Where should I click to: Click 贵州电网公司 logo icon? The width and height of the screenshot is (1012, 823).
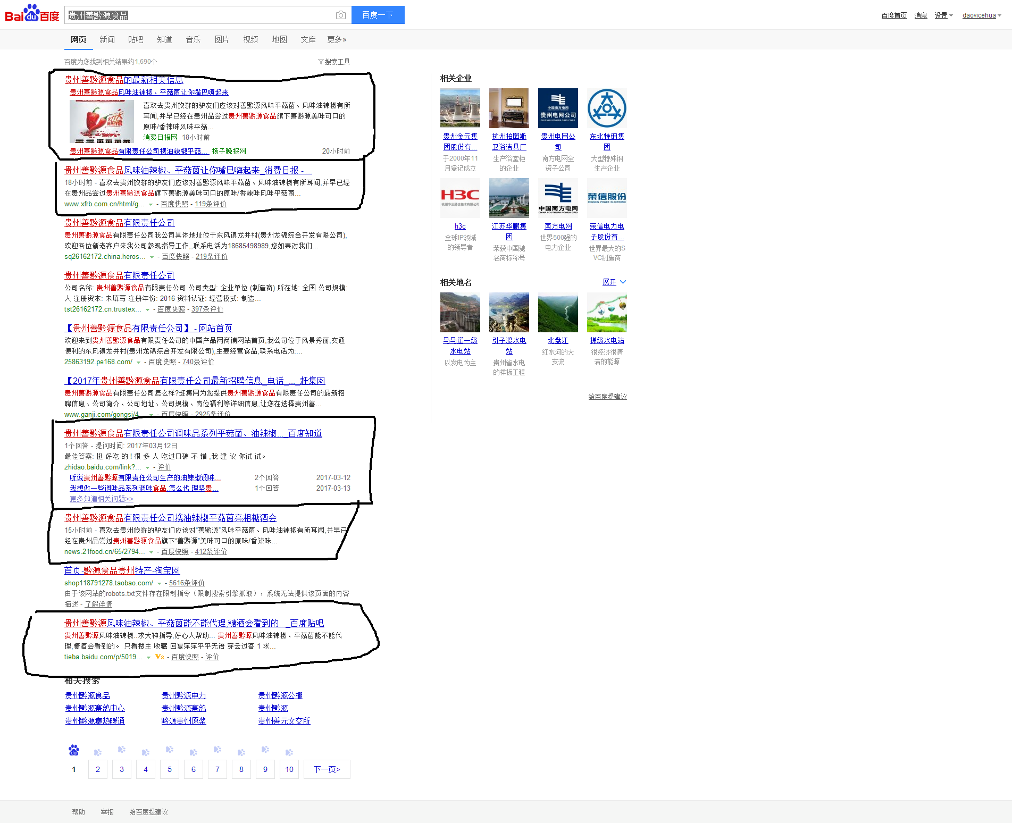coord(558,108)
